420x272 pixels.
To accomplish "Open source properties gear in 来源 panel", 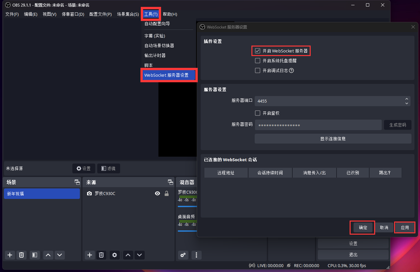I will [x=115, y=255].
